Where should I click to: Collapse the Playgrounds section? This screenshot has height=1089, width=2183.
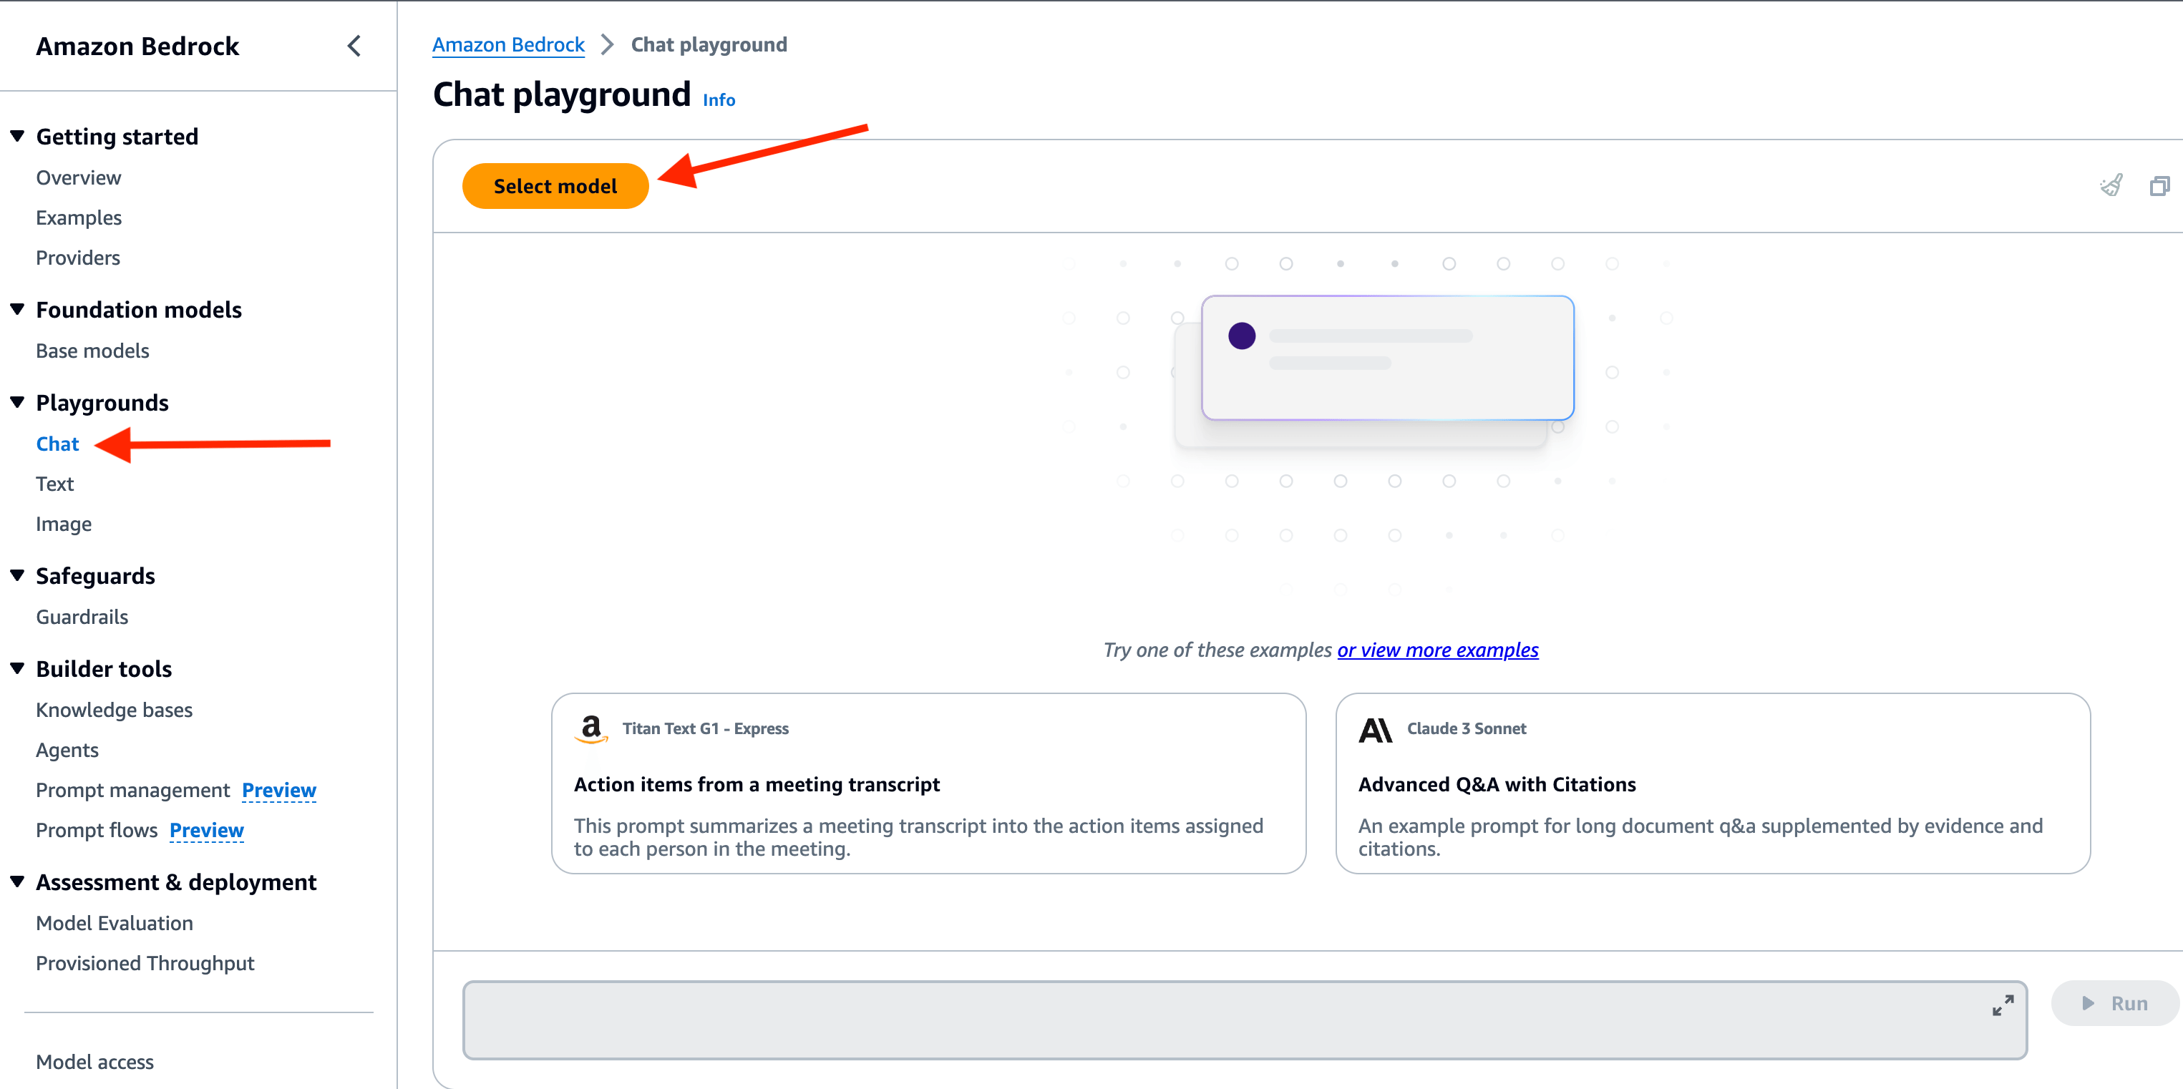coord(18,403)
